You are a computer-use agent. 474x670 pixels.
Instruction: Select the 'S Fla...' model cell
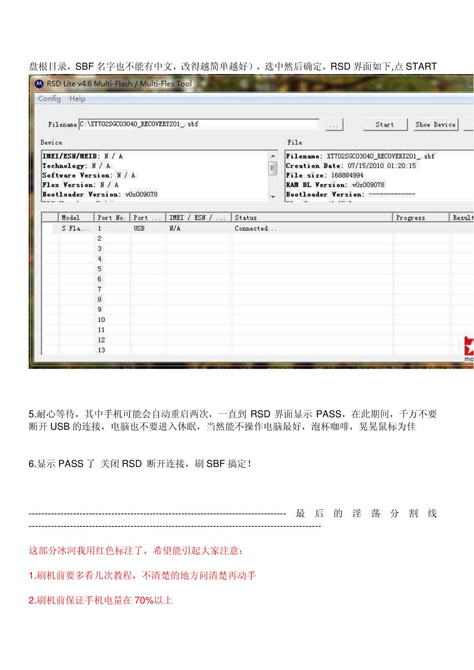click(x=75, y=229)
